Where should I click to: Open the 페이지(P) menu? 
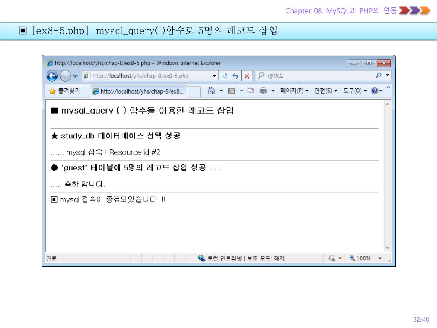[x=294, y=91]
